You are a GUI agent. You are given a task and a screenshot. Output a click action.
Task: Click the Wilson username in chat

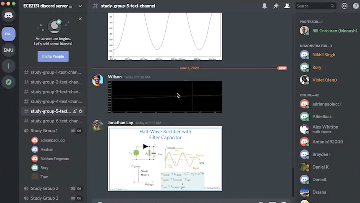pyautogui.click(x=115, y=77)
